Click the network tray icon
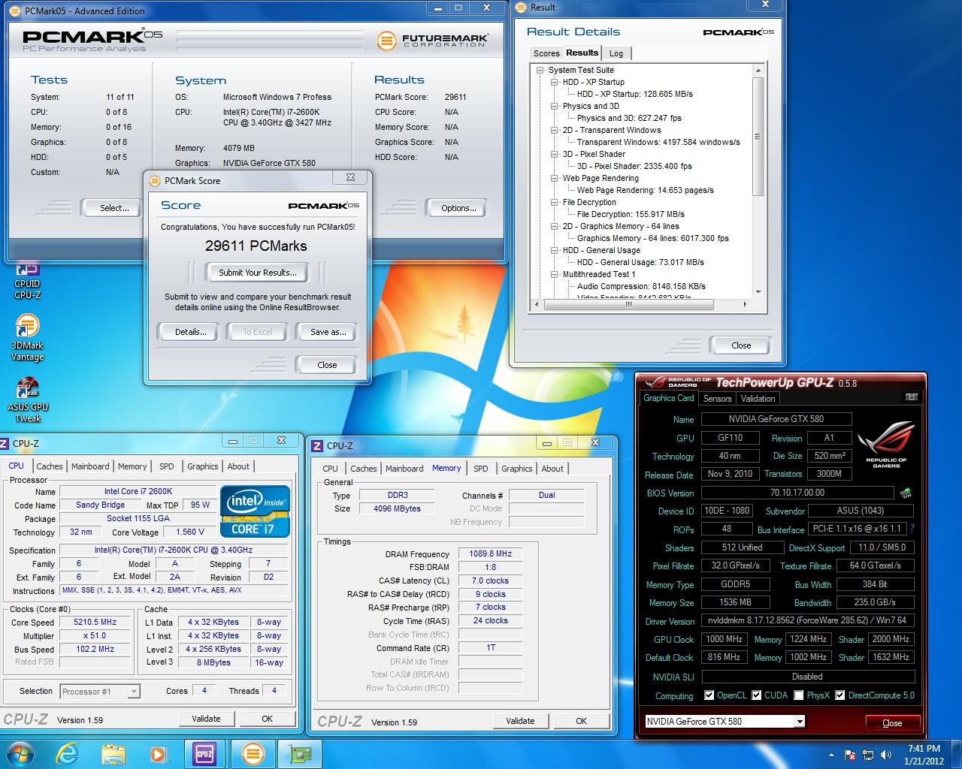Screen dimensions: 962x769 click(x=869, y=755)
